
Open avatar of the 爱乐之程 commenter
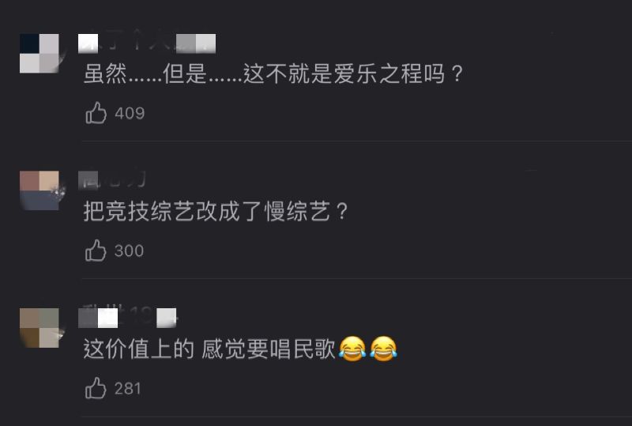(39, 53)
